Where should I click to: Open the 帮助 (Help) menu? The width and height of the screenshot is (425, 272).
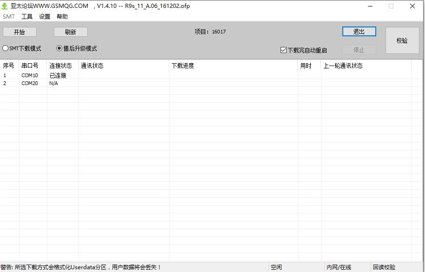click(x=62, y=16)
